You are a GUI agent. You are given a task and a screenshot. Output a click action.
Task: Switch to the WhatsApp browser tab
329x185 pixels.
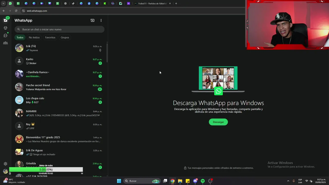coord(10,4)
